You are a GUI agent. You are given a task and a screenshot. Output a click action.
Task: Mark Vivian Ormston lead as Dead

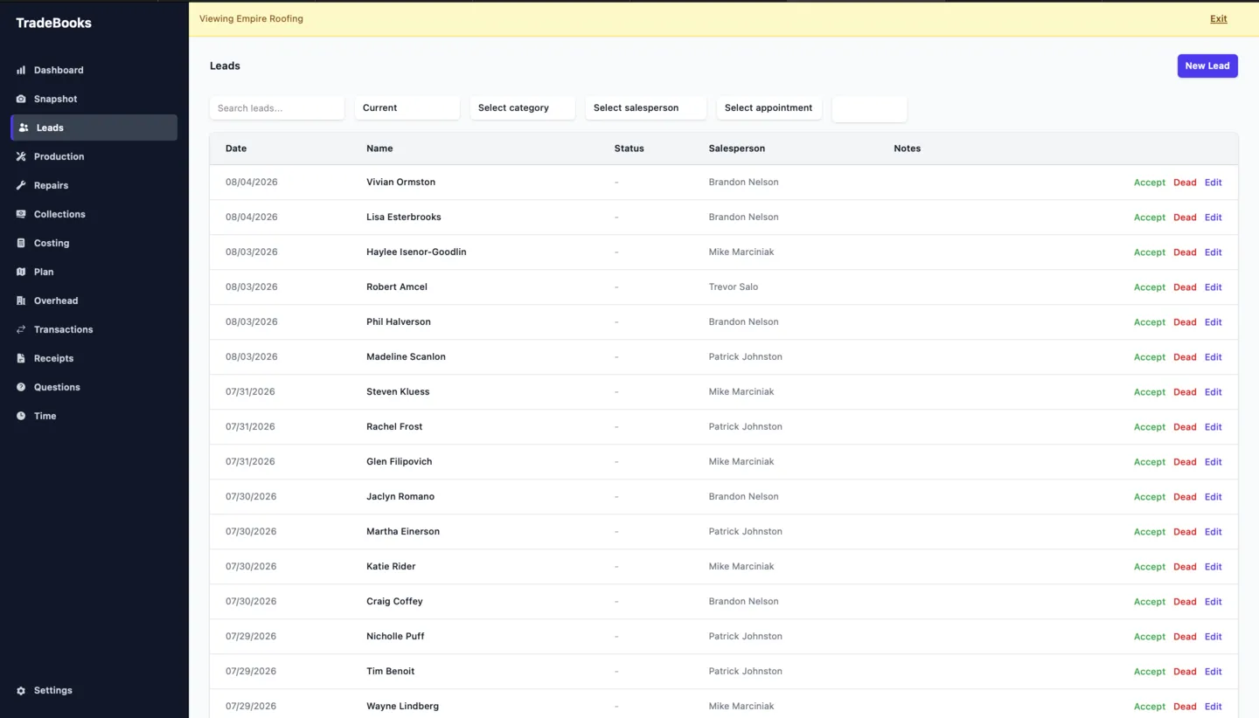[1185, 183]
